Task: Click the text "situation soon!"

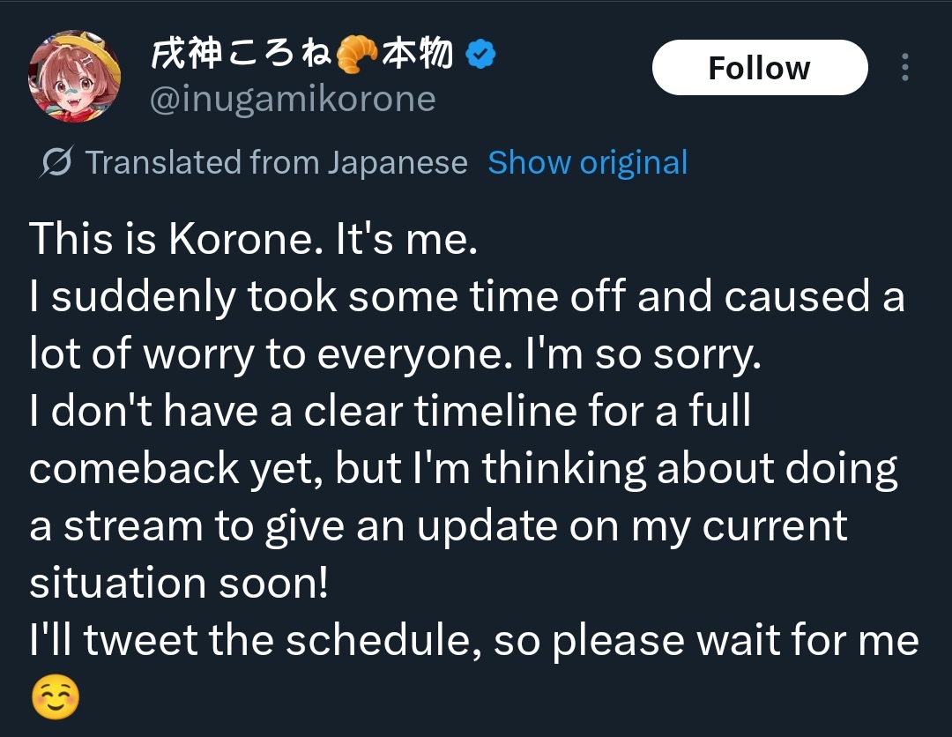Action: click(x=179, y=584)
